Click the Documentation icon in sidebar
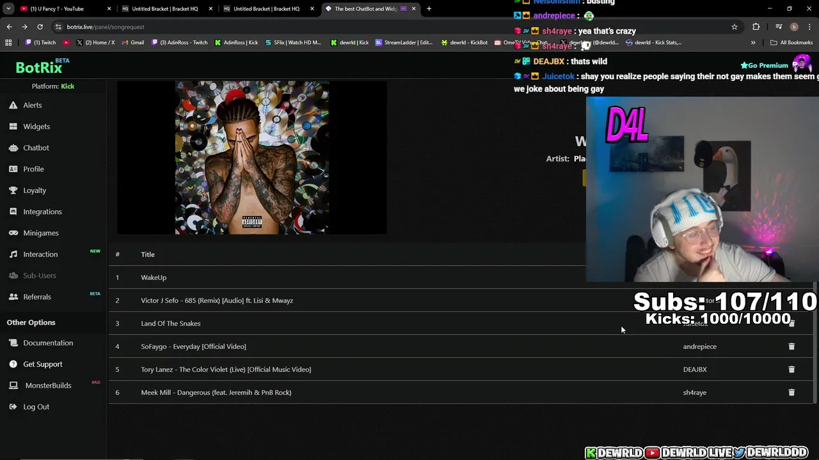Screen dimensions: 819x460 (13, 343)
